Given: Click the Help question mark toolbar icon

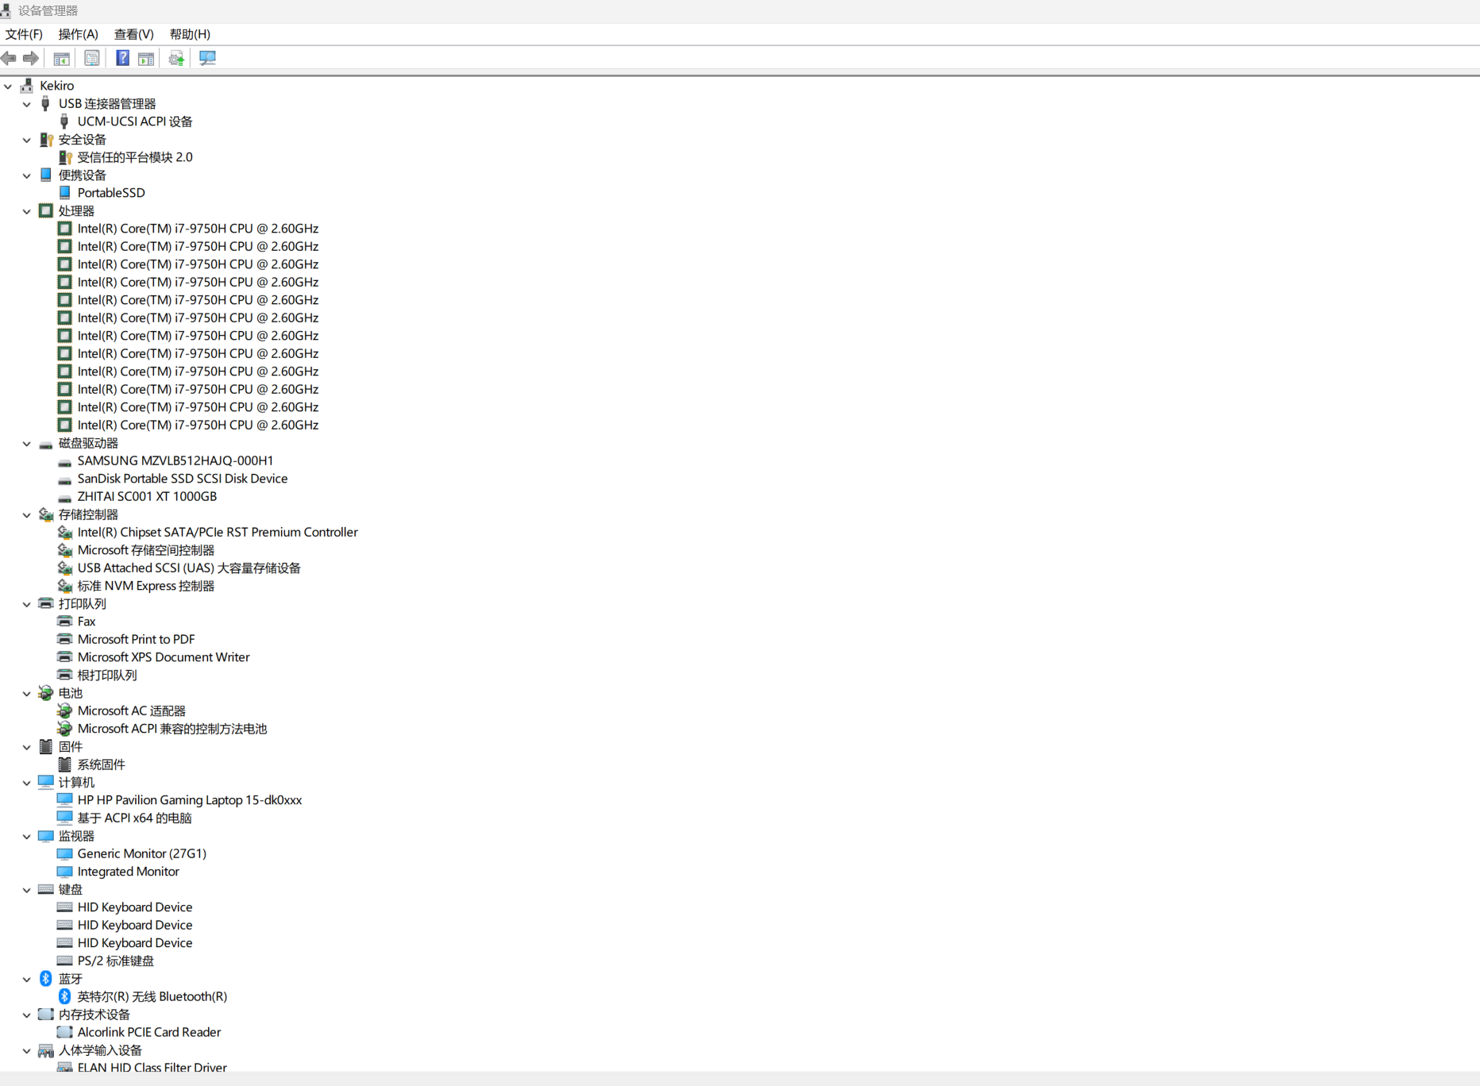Looking at the screenshot, I should 122,58.
